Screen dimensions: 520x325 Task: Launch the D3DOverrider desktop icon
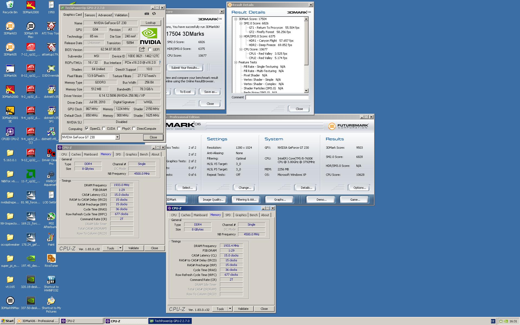coord(51,71)
